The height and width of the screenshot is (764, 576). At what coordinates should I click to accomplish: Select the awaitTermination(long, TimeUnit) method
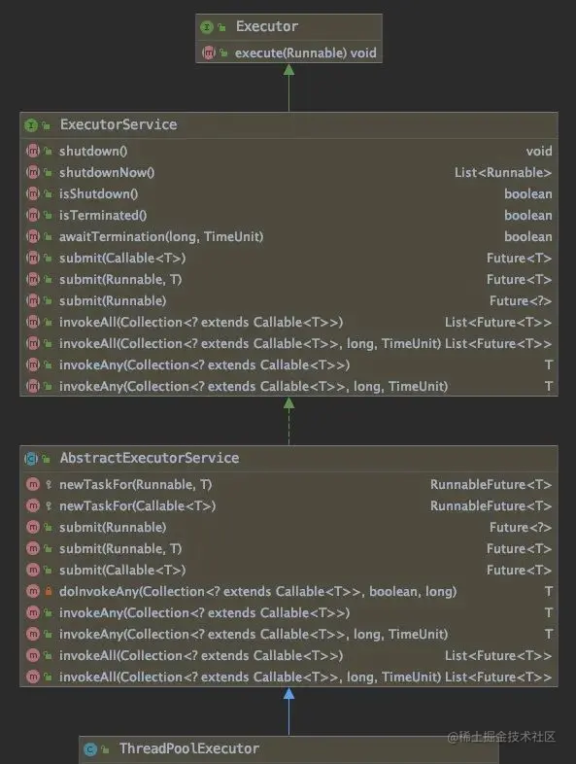[288, 236]
